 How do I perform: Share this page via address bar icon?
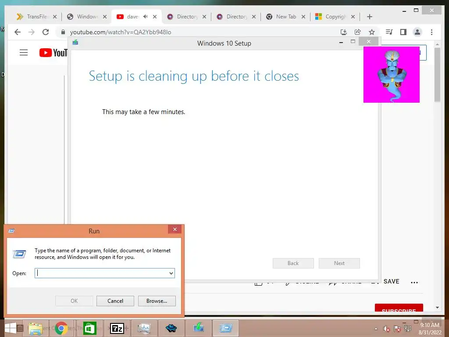pyautogui.click(x=357, y=32)
